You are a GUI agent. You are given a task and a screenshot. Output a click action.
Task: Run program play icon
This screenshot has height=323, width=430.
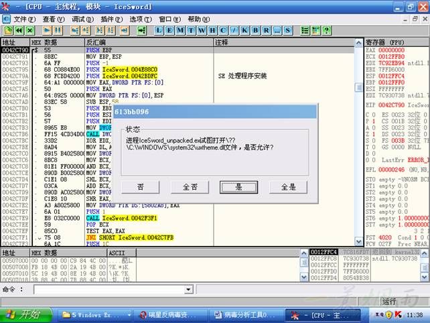tap(47, 30)
